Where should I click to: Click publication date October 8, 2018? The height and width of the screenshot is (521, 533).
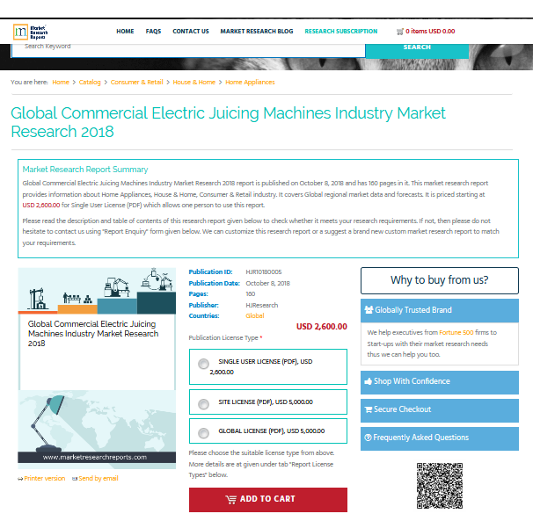tap(268, 283)
